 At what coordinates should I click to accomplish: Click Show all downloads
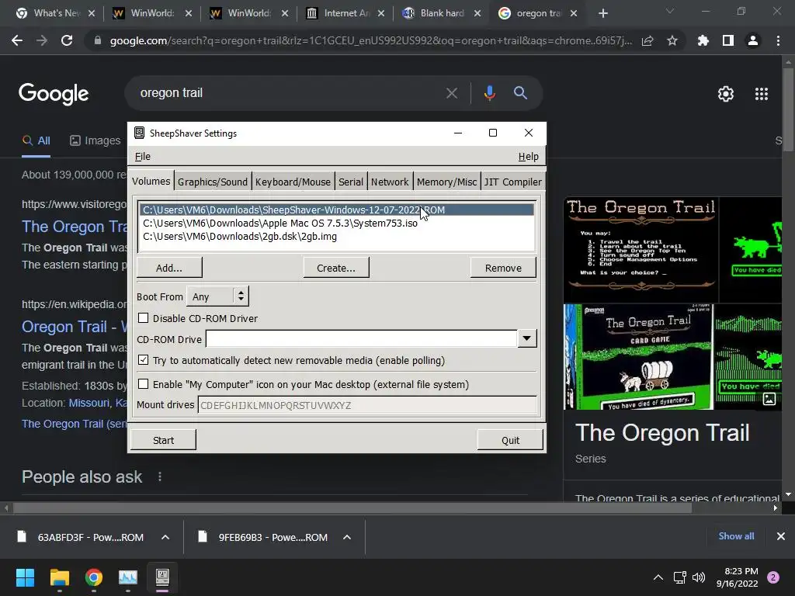click(x=736, y=536)
